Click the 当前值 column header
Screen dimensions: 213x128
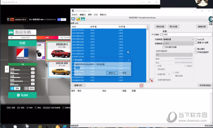[93, 27]
